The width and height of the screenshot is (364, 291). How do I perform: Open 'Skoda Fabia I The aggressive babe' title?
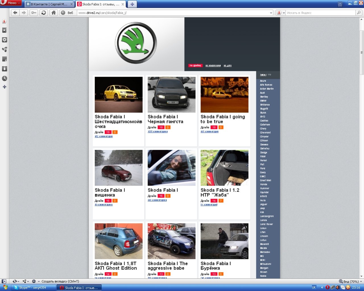tap(167, 266)
